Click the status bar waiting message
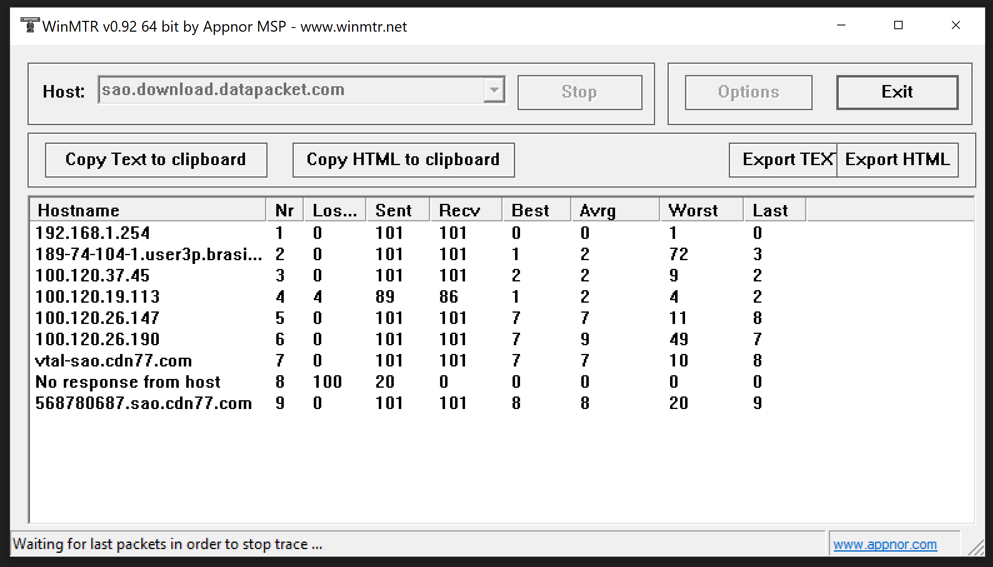The height and width of the screenshot is (567, 993). (168, 544)
